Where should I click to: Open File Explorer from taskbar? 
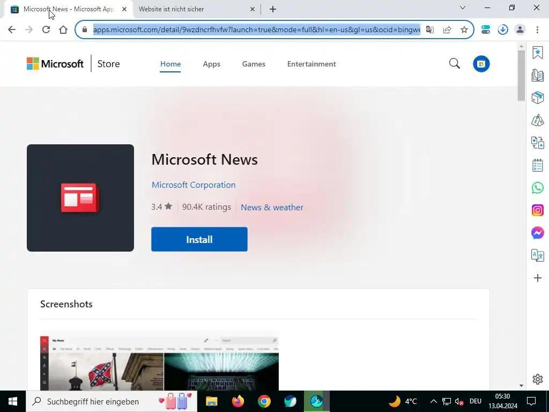coord(211,401)
